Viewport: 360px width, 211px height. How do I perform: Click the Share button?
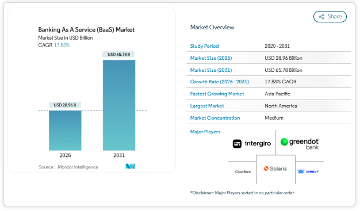tap(330, 17)
